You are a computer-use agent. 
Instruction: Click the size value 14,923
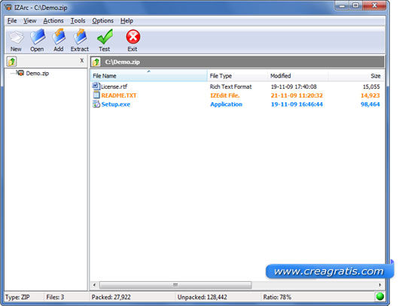pyautogui.click(x=370, y=95)
